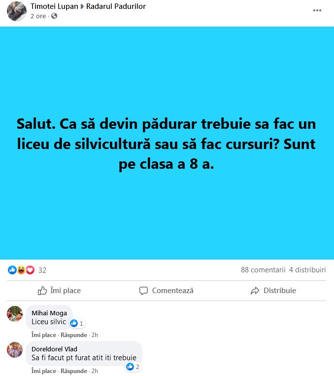Open Timotei Lupan's profile name link
Screen dimensions: 334x376
click(x=54, y=6)
